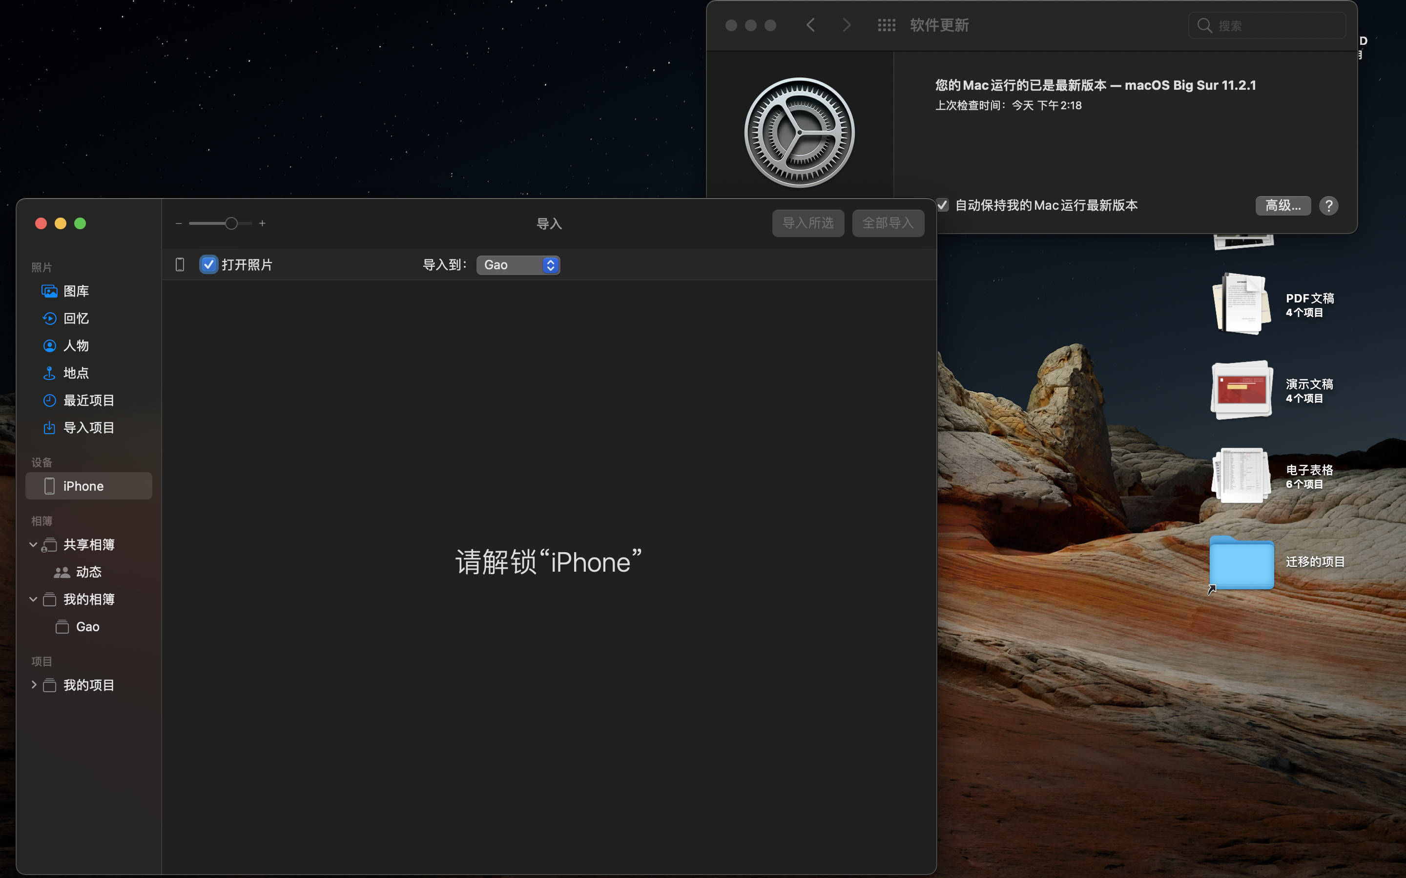Uncheck the Open Photos checkbox
The image size is (1406, 878).
tap(208, 265)
